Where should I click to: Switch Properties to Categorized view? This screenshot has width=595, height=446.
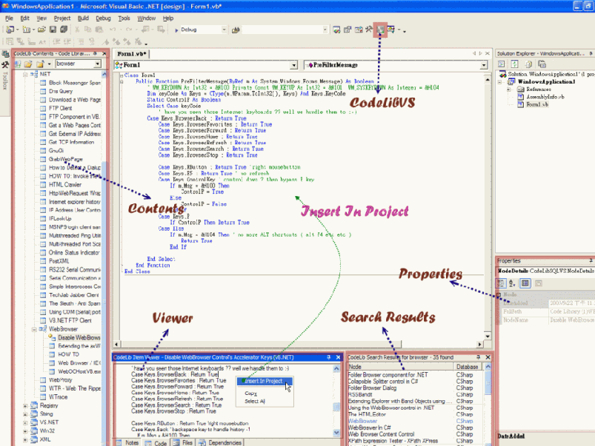click(502, 283)
